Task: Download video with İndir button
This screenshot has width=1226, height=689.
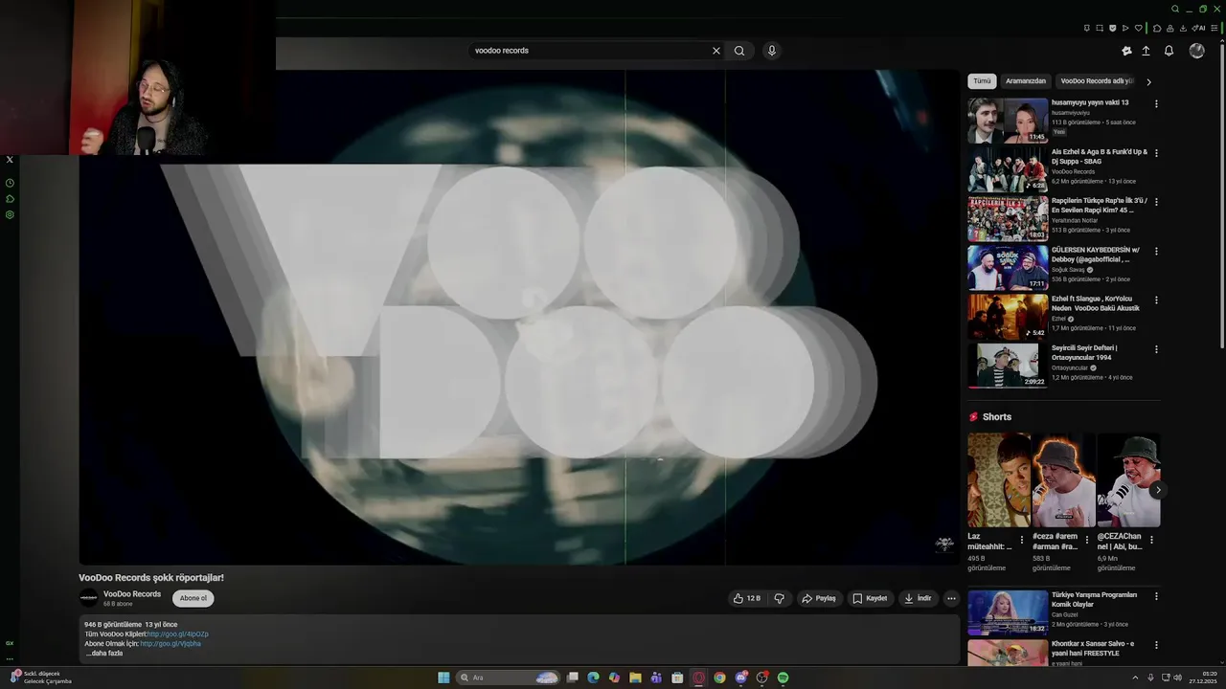Action: pos(918,598)
